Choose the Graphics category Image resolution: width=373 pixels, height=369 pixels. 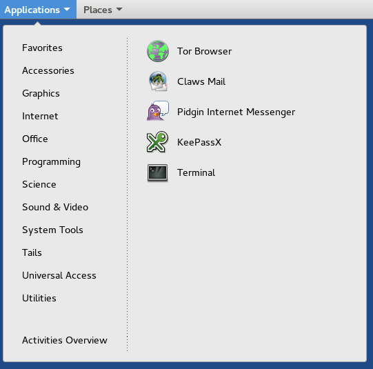(41, 94)
